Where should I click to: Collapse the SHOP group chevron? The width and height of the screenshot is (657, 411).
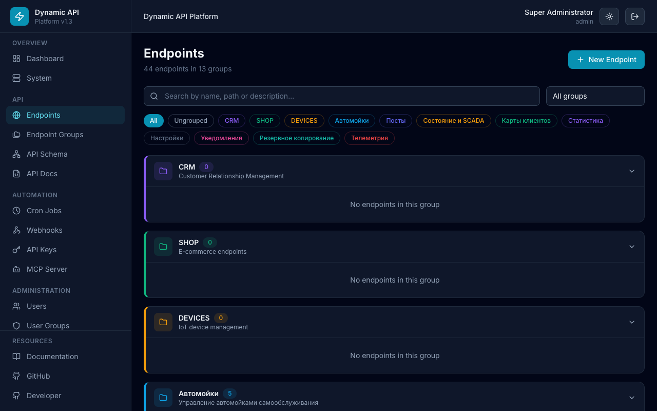(x=632, y=247)
